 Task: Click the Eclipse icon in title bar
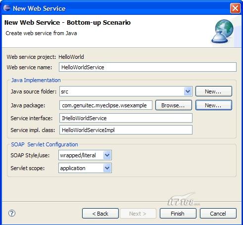[7, 8]
